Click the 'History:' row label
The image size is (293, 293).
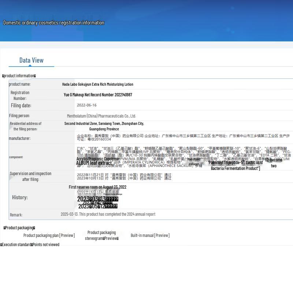tap(20, 197)
